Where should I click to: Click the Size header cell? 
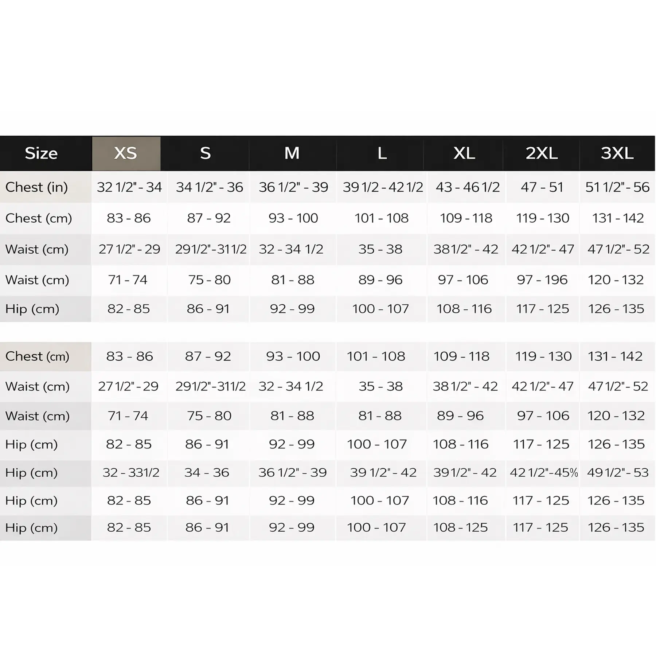41,153
